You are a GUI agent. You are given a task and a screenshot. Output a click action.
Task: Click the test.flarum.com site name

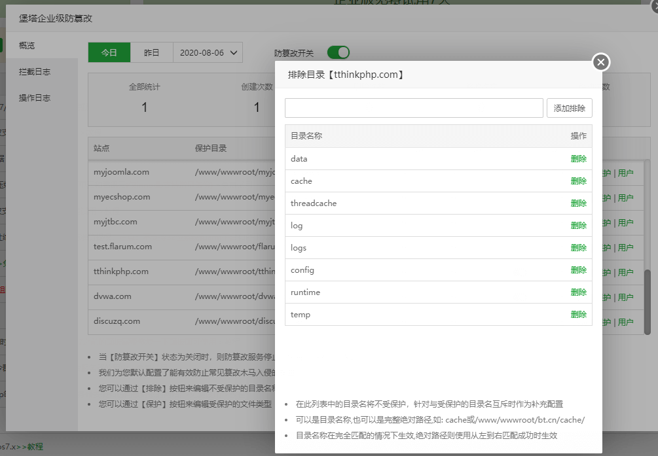(x=122, y=246)
